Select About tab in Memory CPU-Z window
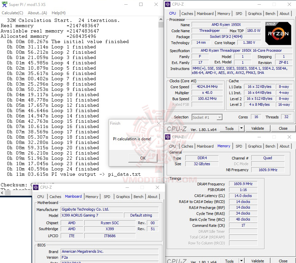 284,146
